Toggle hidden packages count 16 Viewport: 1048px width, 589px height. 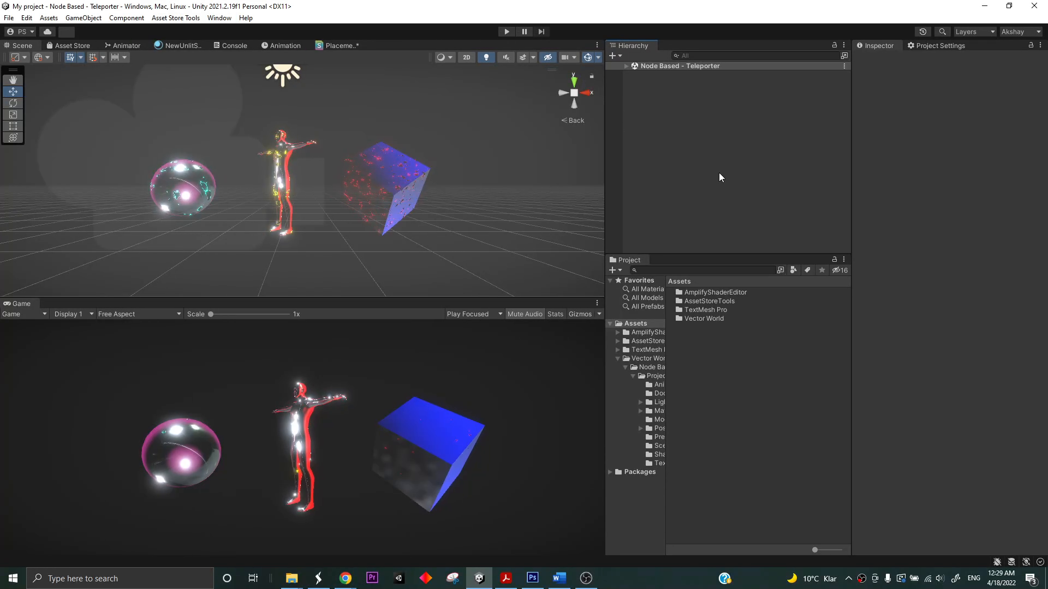click(840, 270)
